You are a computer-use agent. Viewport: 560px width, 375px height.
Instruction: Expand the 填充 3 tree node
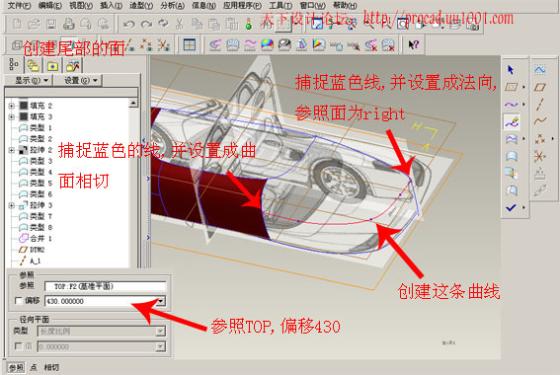coord(11,116)
